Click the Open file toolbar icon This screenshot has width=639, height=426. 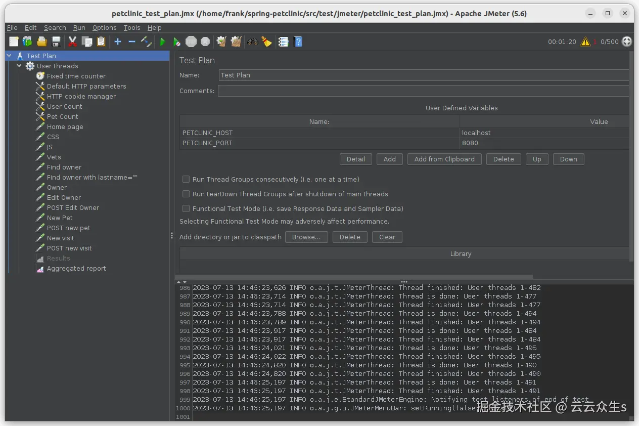tap(42, 42)
